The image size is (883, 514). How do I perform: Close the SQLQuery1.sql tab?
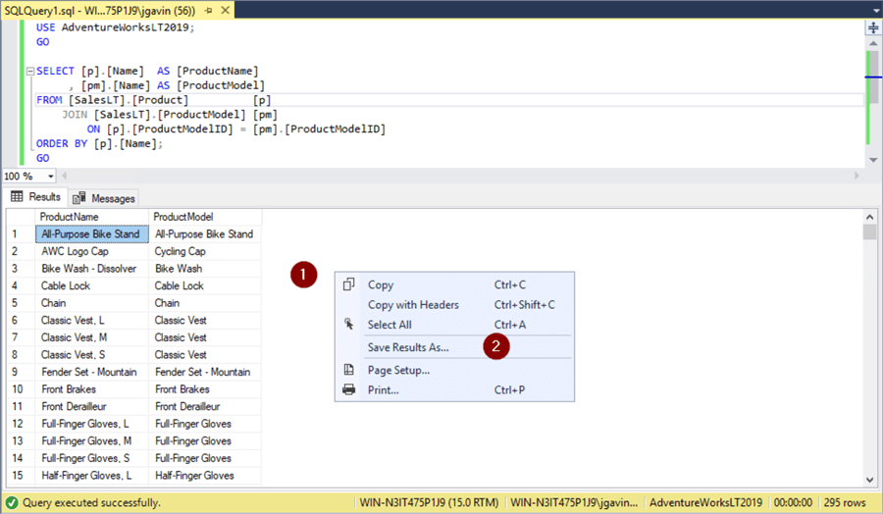[224, 10]
